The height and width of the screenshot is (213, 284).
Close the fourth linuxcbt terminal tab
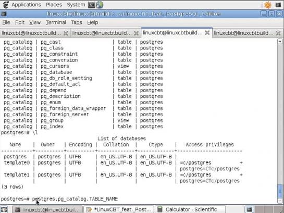click(x=278, y=33)
